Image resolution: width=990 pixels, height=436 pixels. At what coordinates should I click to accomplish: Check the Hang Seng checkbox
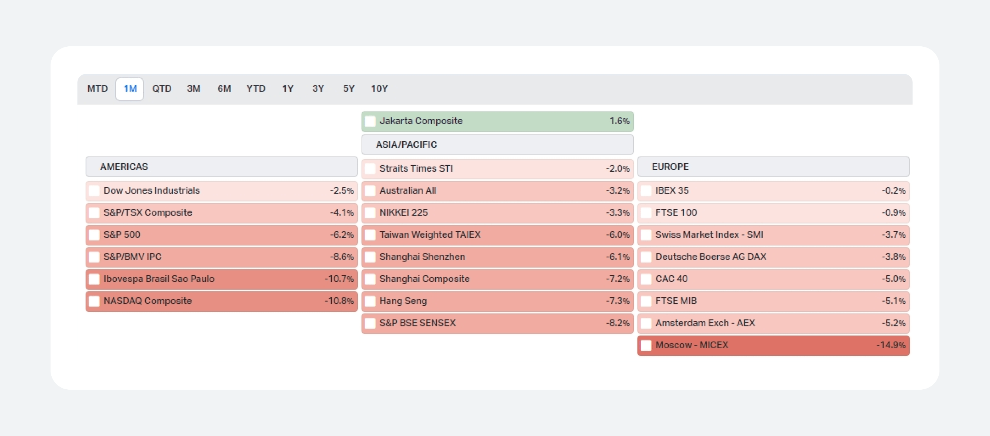[x=370, y=301]
